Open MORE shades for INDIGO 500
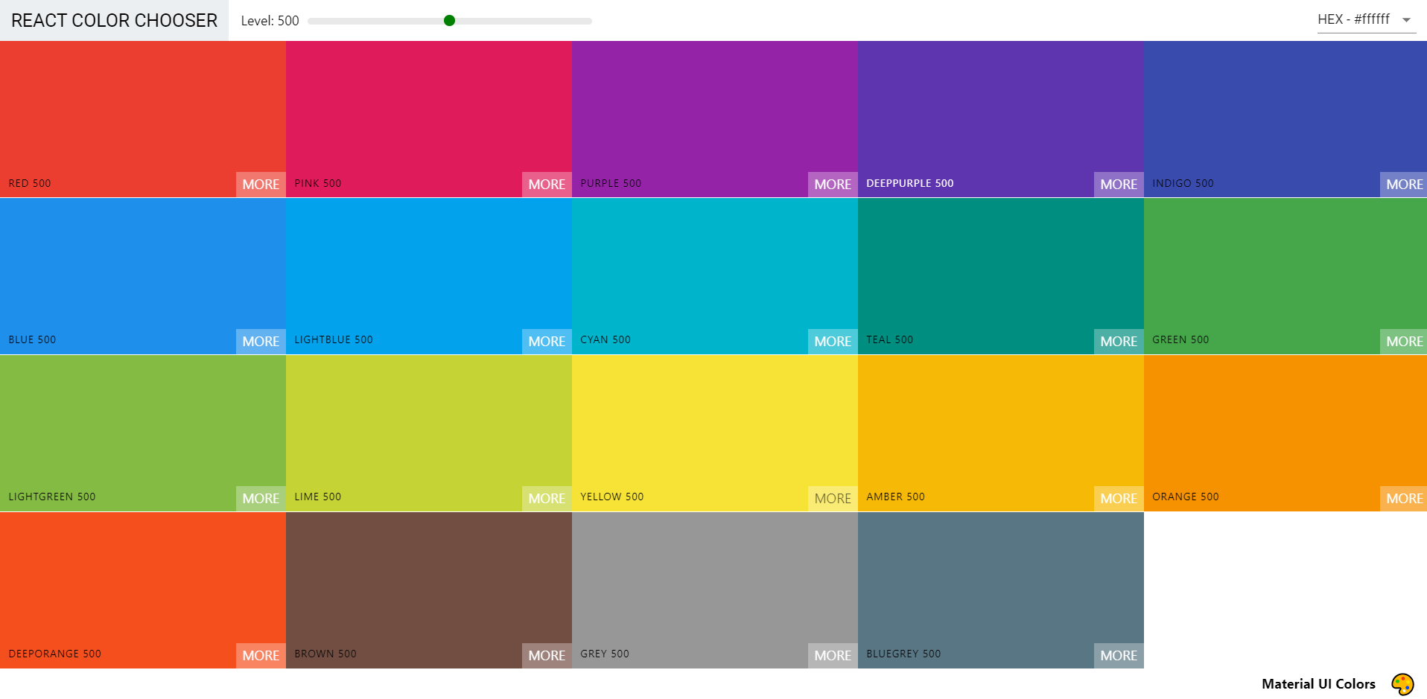This screenshot has width=1427, height=699. click(1403, 184)
